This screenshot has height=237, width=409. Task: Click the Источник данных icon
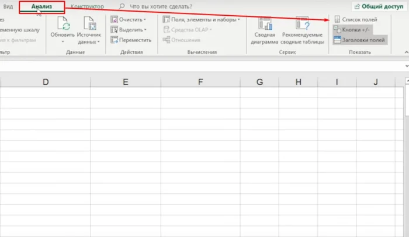click(x=89, y=25)
